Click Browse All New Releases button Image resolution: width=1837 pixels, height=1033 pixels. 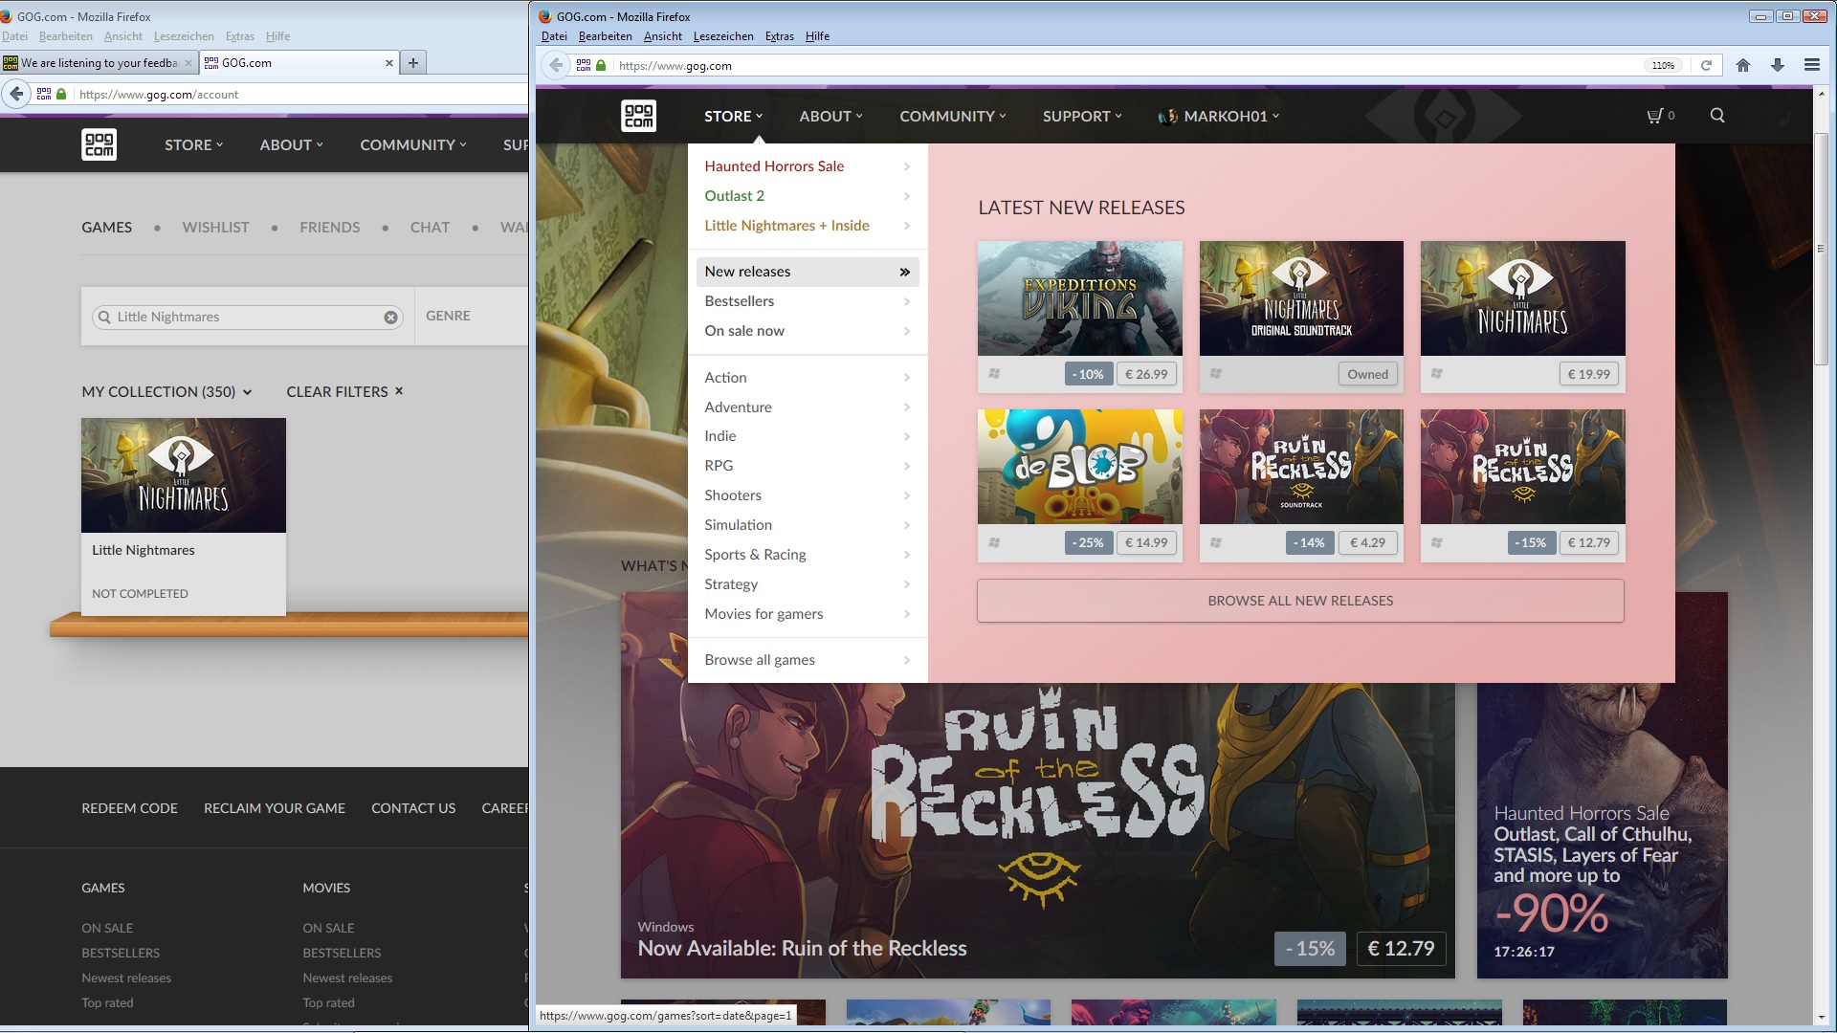(x=1299, y=601)
